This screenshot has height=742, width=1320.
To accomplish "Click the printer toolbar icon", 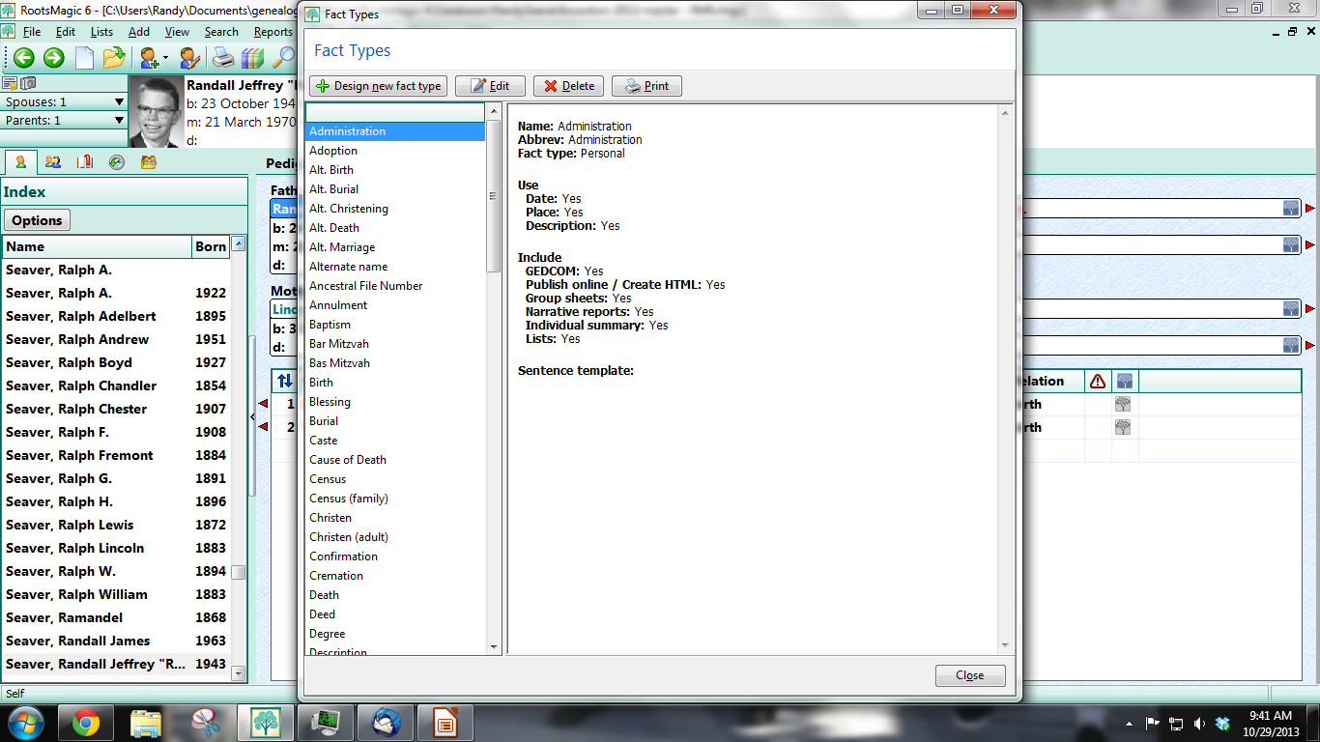I will [x=222, y=58].
